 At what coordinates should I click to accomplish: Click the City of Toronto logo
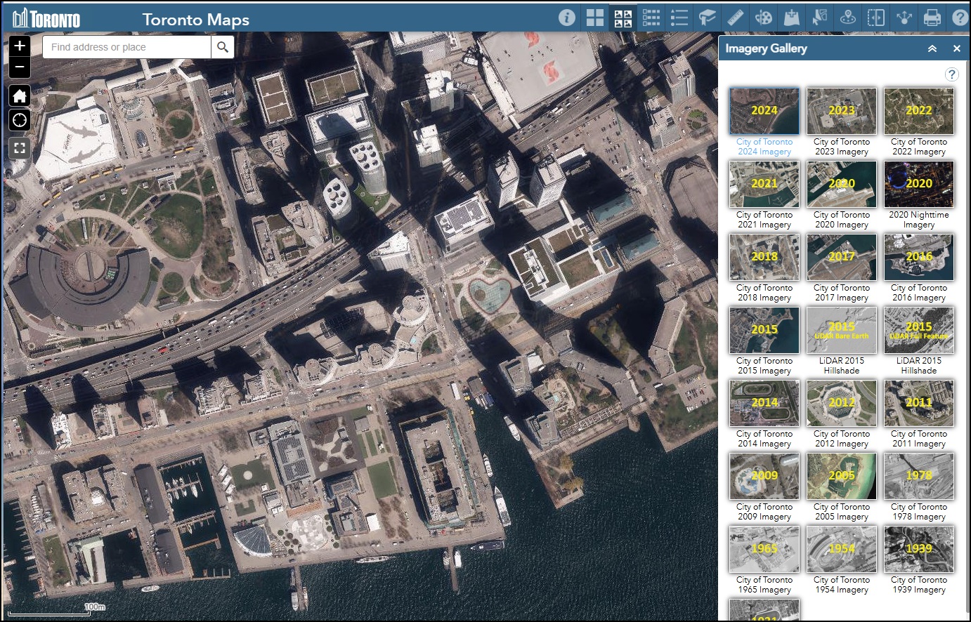[x=46, y=18]
